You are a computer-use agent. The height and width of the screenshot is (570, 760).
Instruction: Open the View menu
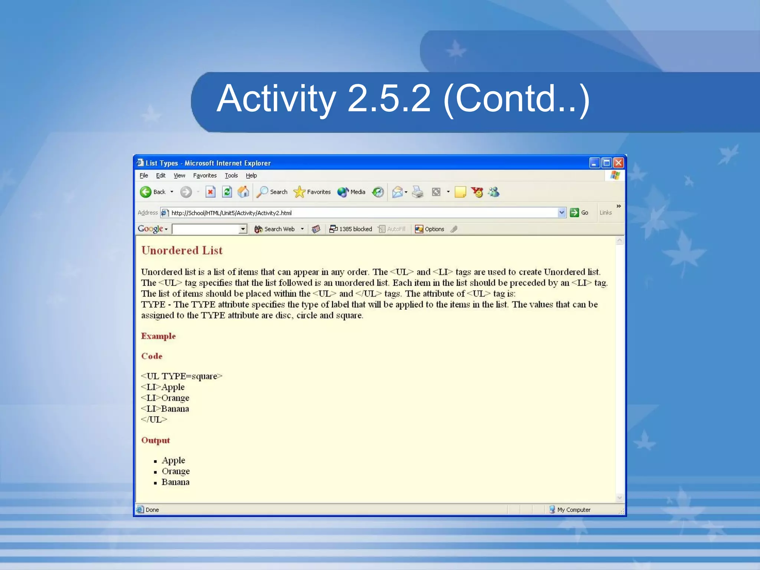[x=179, y=176]
